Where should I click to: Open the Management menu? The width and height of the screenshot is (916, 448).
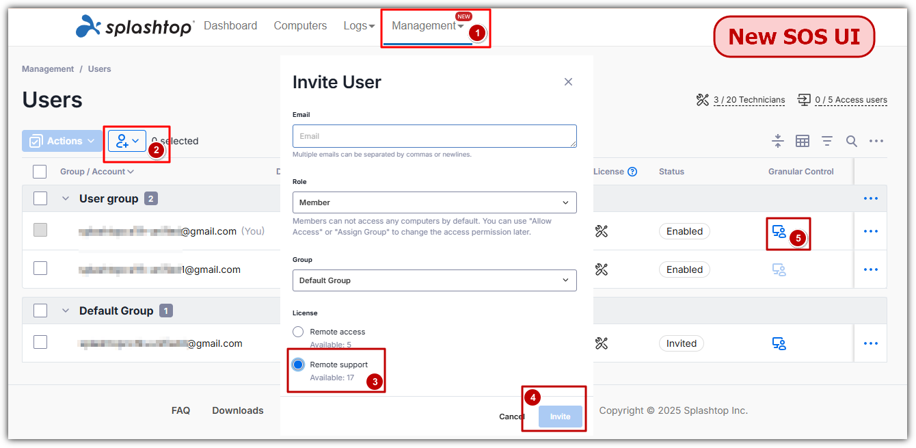(x=427, y=26)
